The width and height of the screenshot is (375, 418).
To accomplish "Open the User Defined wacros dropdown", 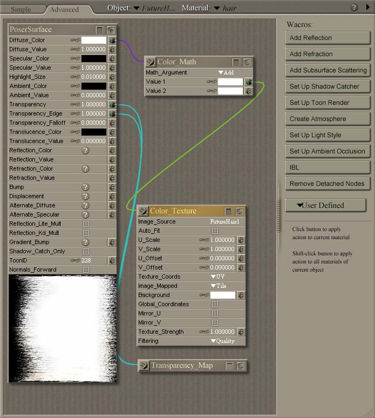I will pyautogui.click(x=325, y=206).
